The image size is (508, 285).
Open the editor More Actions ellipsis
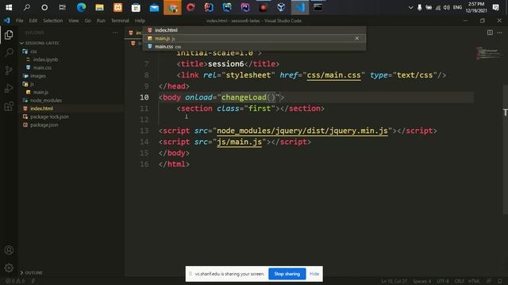coord(499,32)
